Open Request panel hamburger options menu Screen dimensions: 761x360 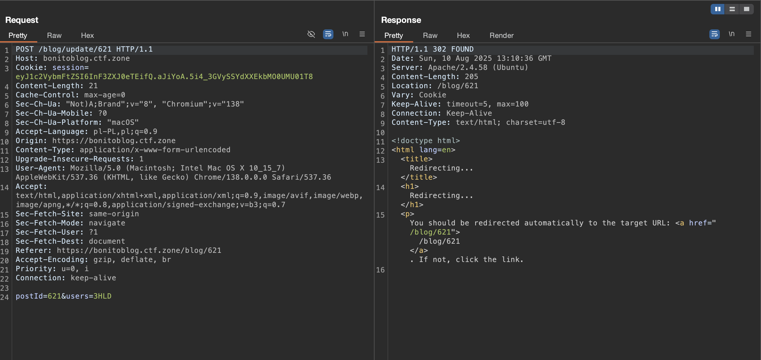point(362,34)
